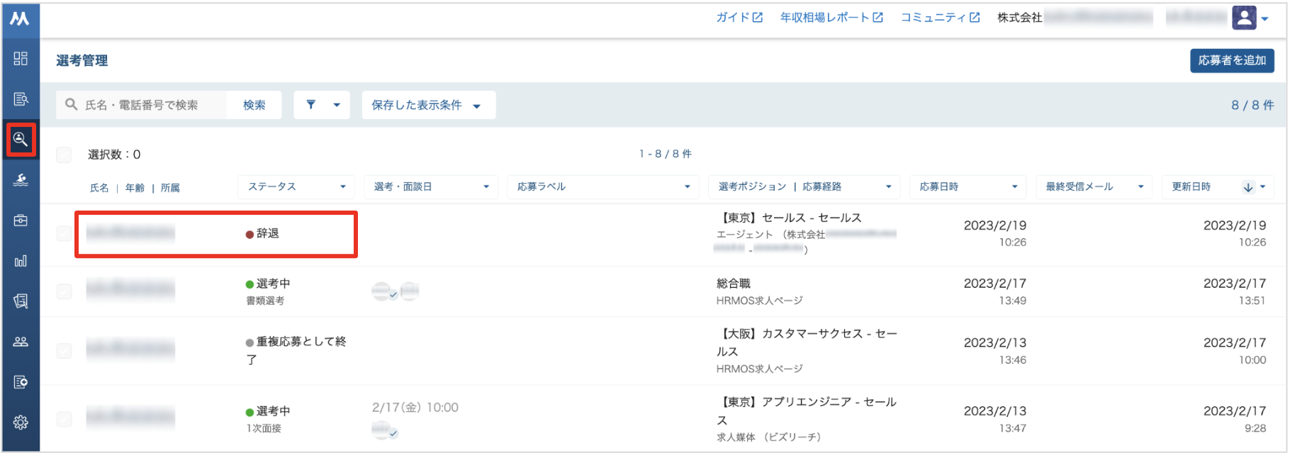The width and height of the screenshot is (1290, 458).
Task: Click the 検索 button
Action: click(x=254, y=105)
